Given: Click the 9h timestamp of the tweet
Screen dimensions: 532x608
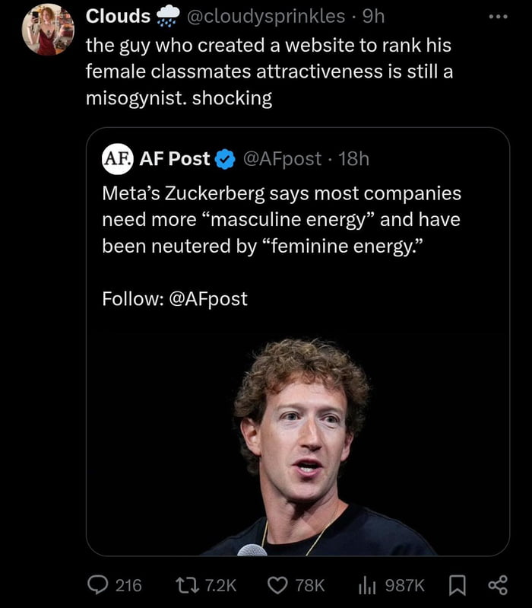Looking at the screenshot, I should click(x=374, y=15).
